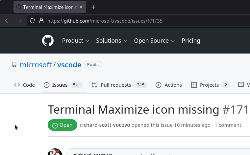View site security padlock info
Viewport: 250px width, 155px height.
[41, 21]
